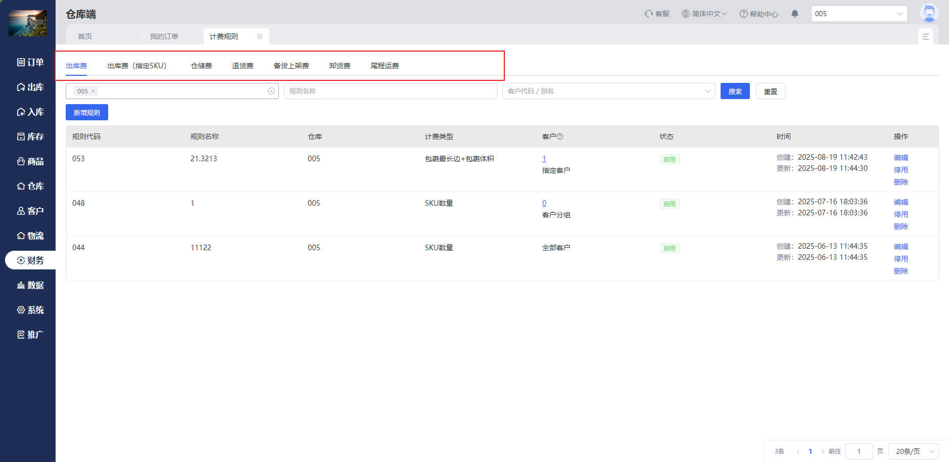Focus the 规则名称 input field
The image size is (949, 462).
(390, 91)
